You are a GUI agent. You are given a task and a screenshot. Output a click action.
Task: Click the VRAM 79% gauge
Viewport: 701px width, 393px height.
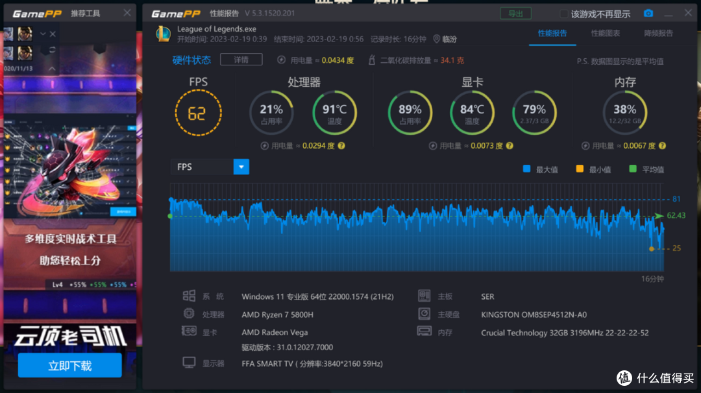534,113
